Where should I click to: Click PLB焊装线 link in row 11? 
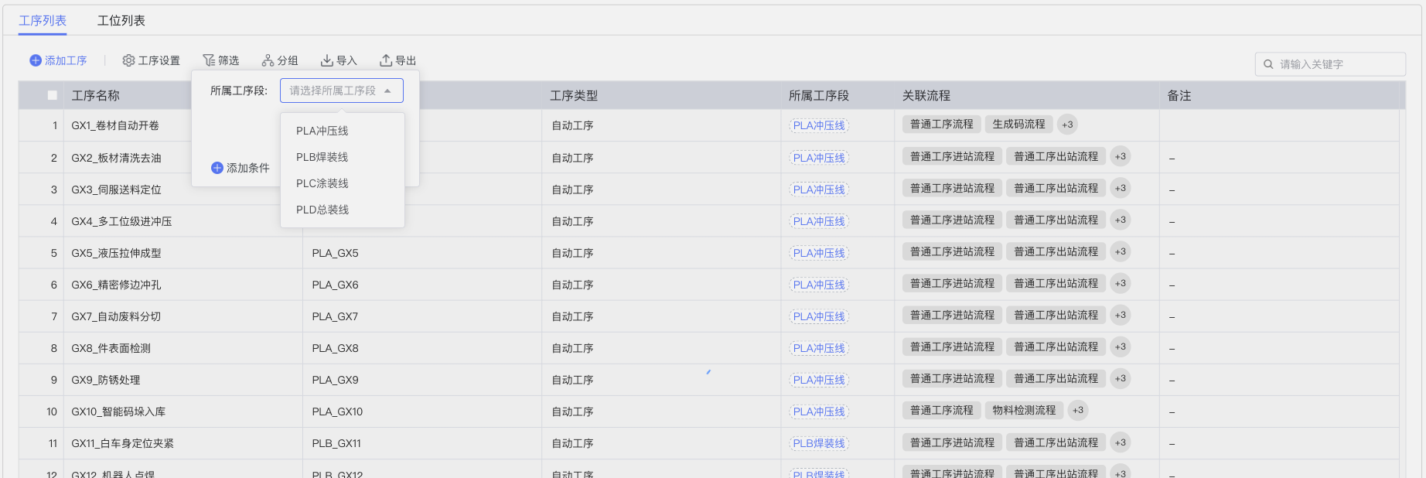click(x=819, y=443)
